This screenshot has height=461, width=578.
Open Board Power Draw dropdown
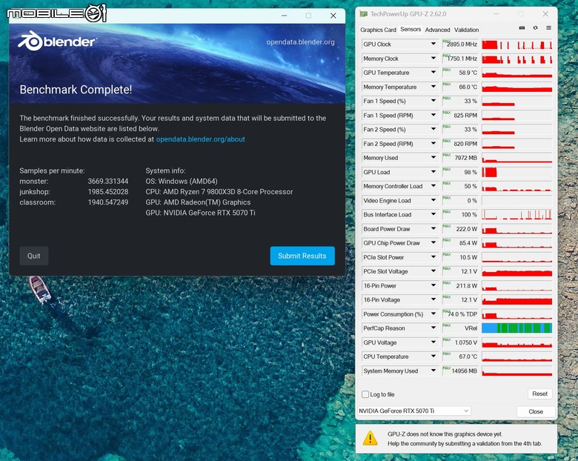(x=433, y=229)
